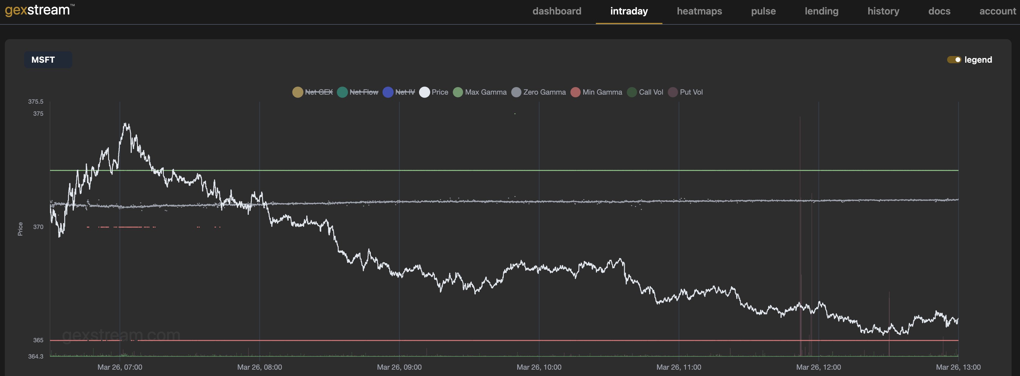Screen dimensions: 1020x376
Task: Click the Net Flow legend circle icon
Action: (342, 92)
